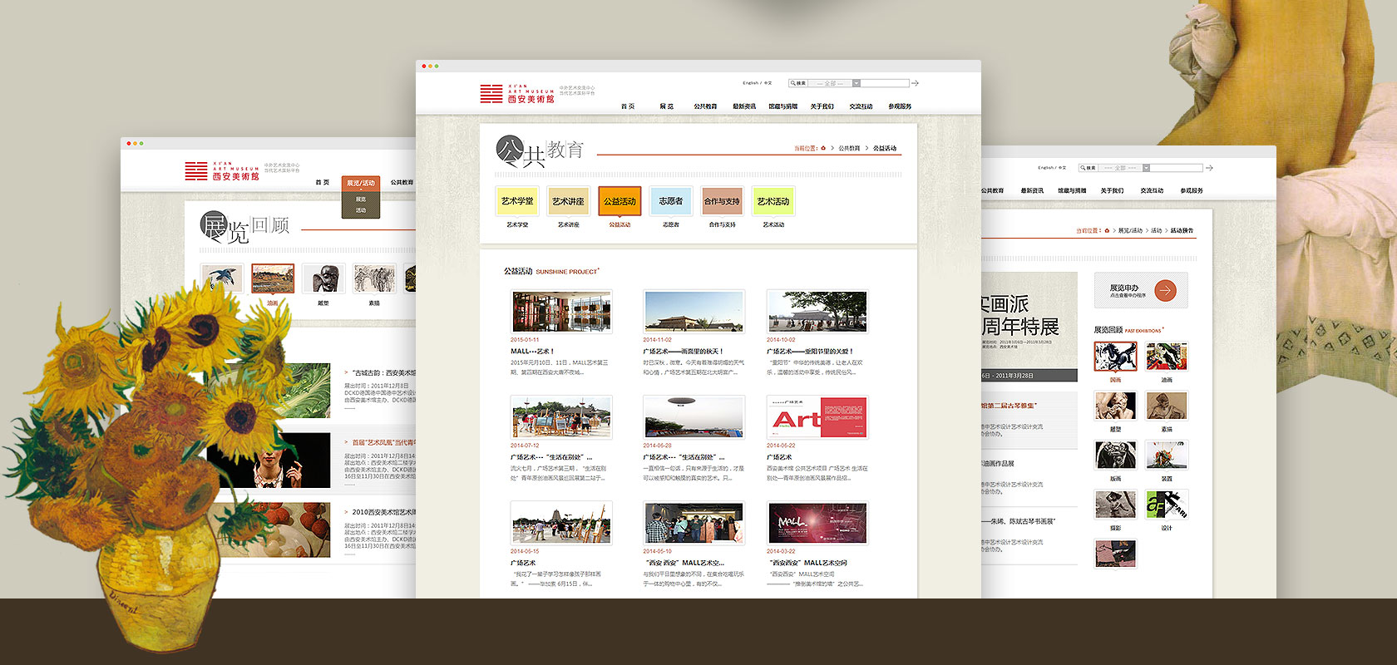Click the Xi'an Art Museum logo in center window
The height and width of the screenshot is (665, 1397).
pyautogui.click(x=516, y=94)
